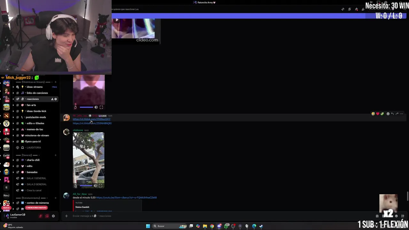
Task: Open threads icon in channel header
Action: (x=343, y=9)
